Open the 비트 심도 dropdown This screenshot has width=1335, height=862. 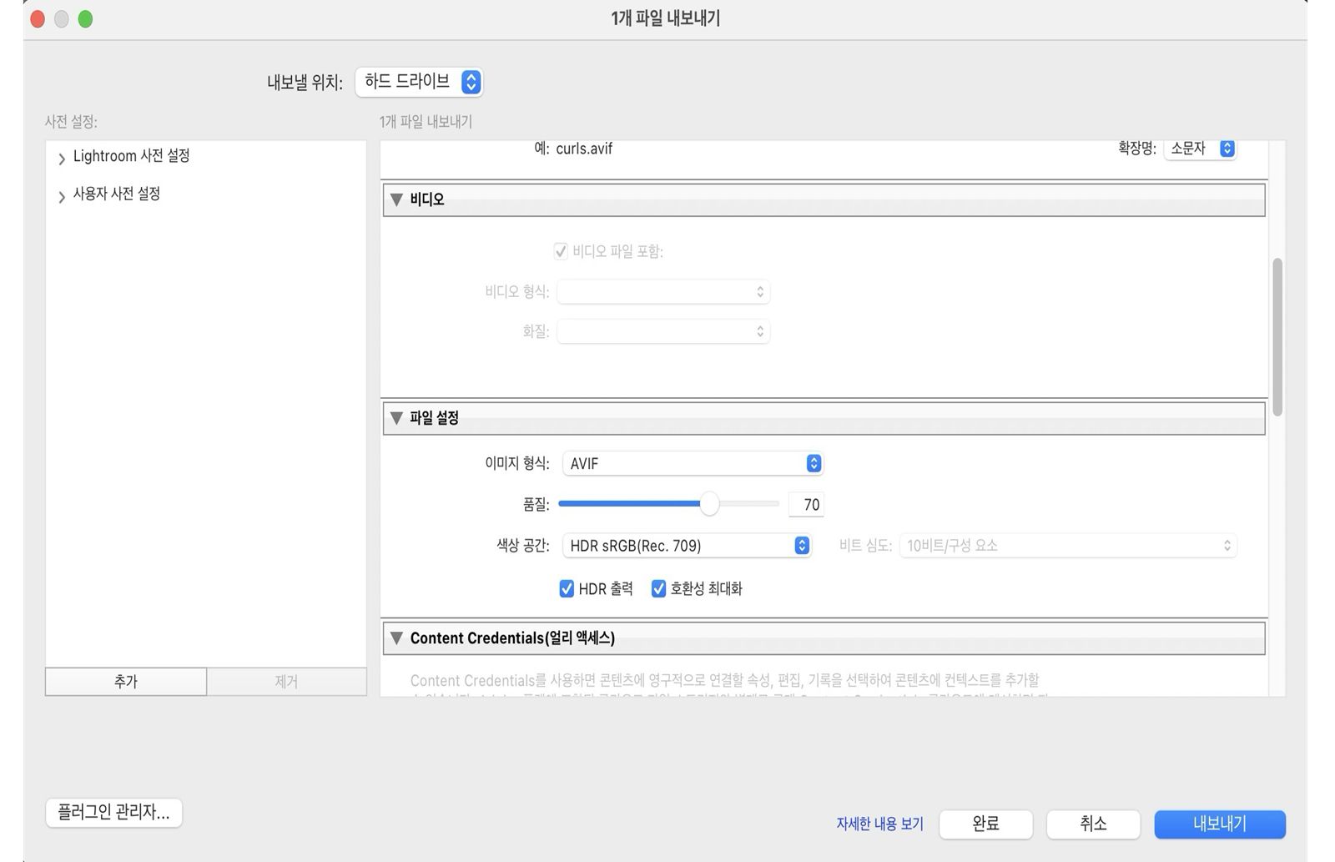1068,546
